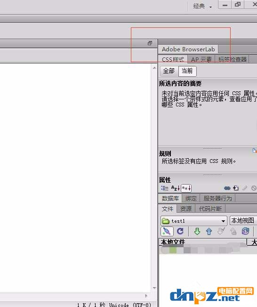Open the 资源 tab

(186, 209)
